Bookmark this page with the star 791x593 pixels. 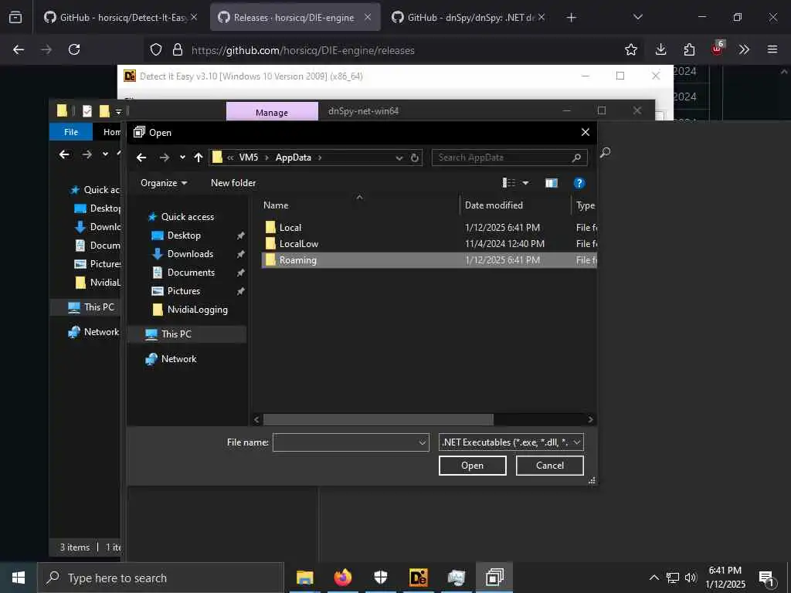click(x=630, y=50)
